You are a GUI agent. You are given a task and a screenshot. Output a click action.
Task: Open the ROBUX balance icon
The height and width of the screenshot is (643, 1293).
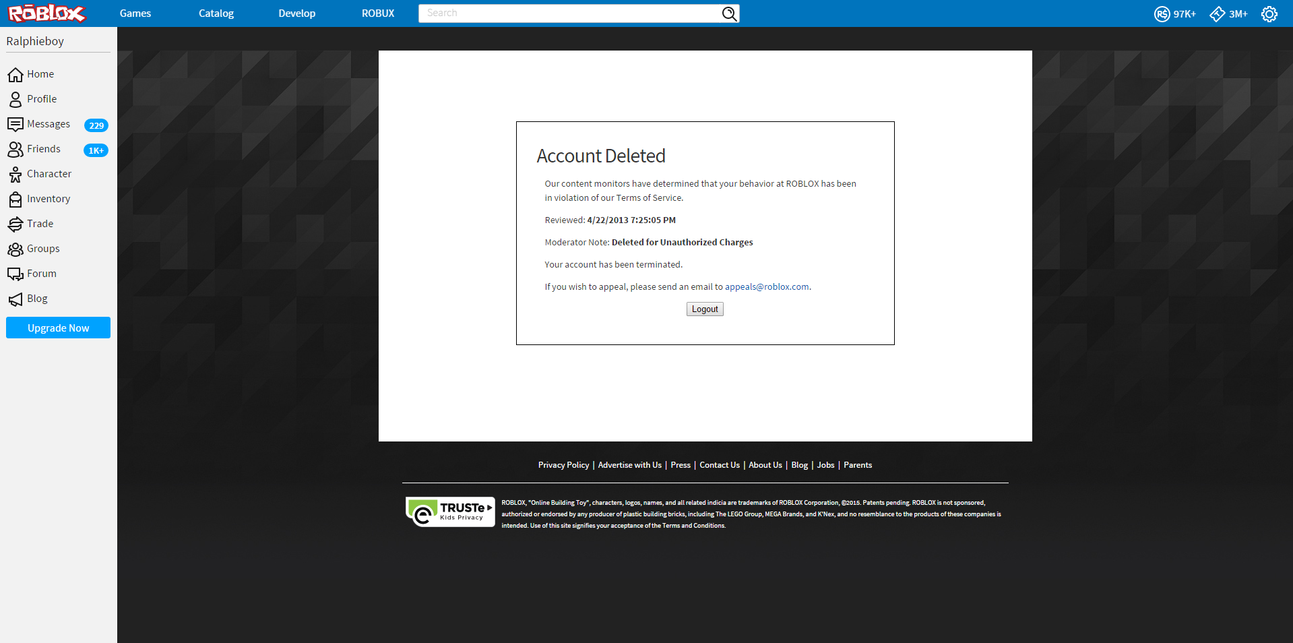[x=1162, y=13]
